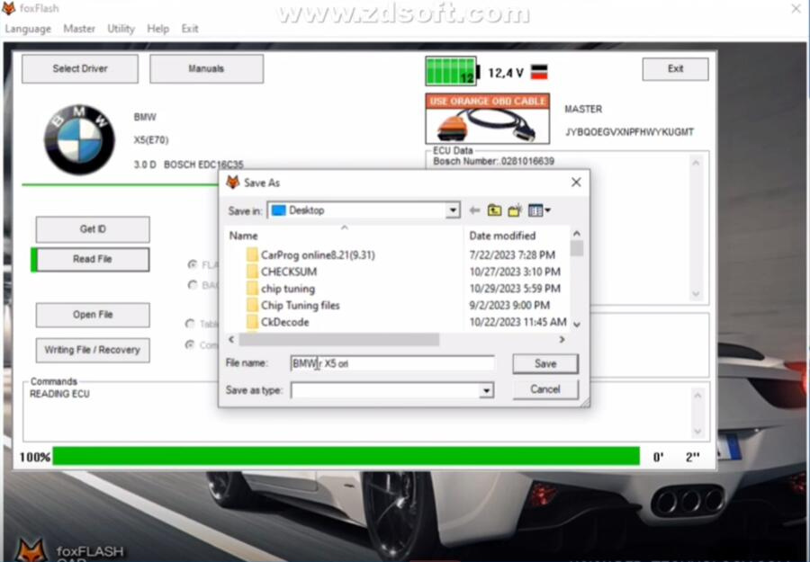Select the second radio button under FLASH
The height and width of the screenshot is (562, 810).
point(193,285)
